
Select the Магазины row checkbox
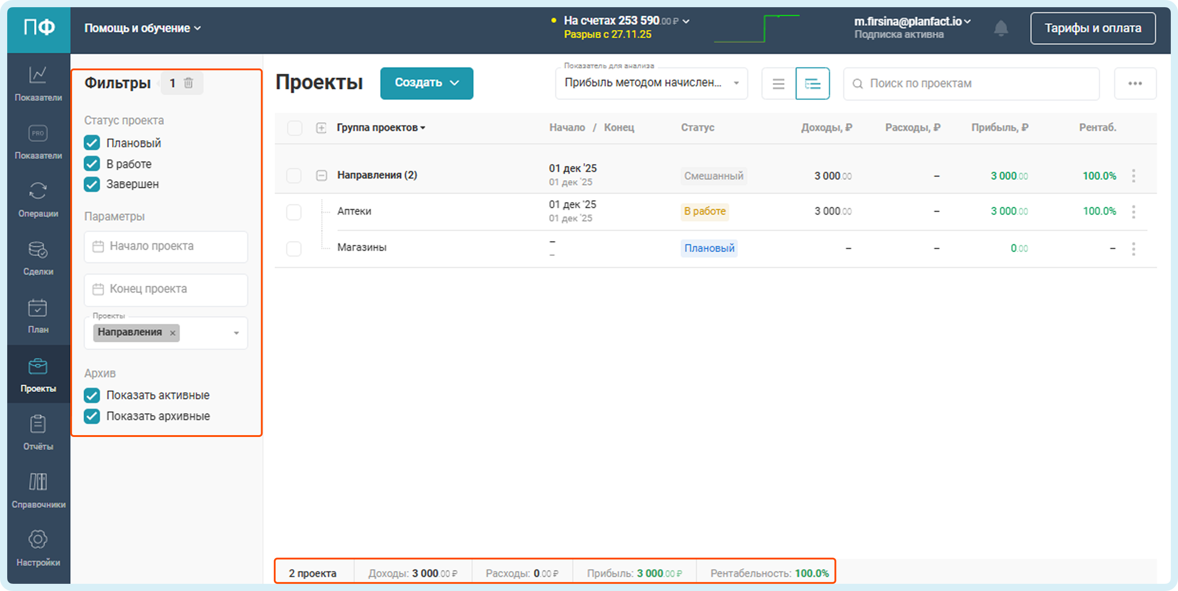tap(294, 248)
